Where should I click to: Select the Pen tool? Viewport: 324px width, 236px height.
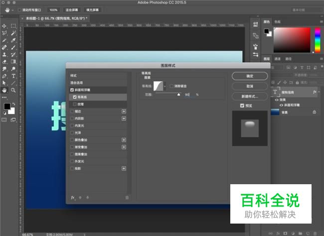[x=4, y=76]
